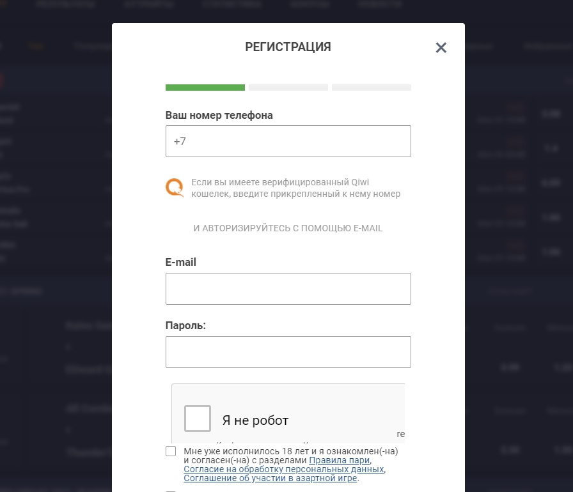Open Соглашение об участии в азартной игре link
Screen dimensions: 573x492
pos(271,478)
